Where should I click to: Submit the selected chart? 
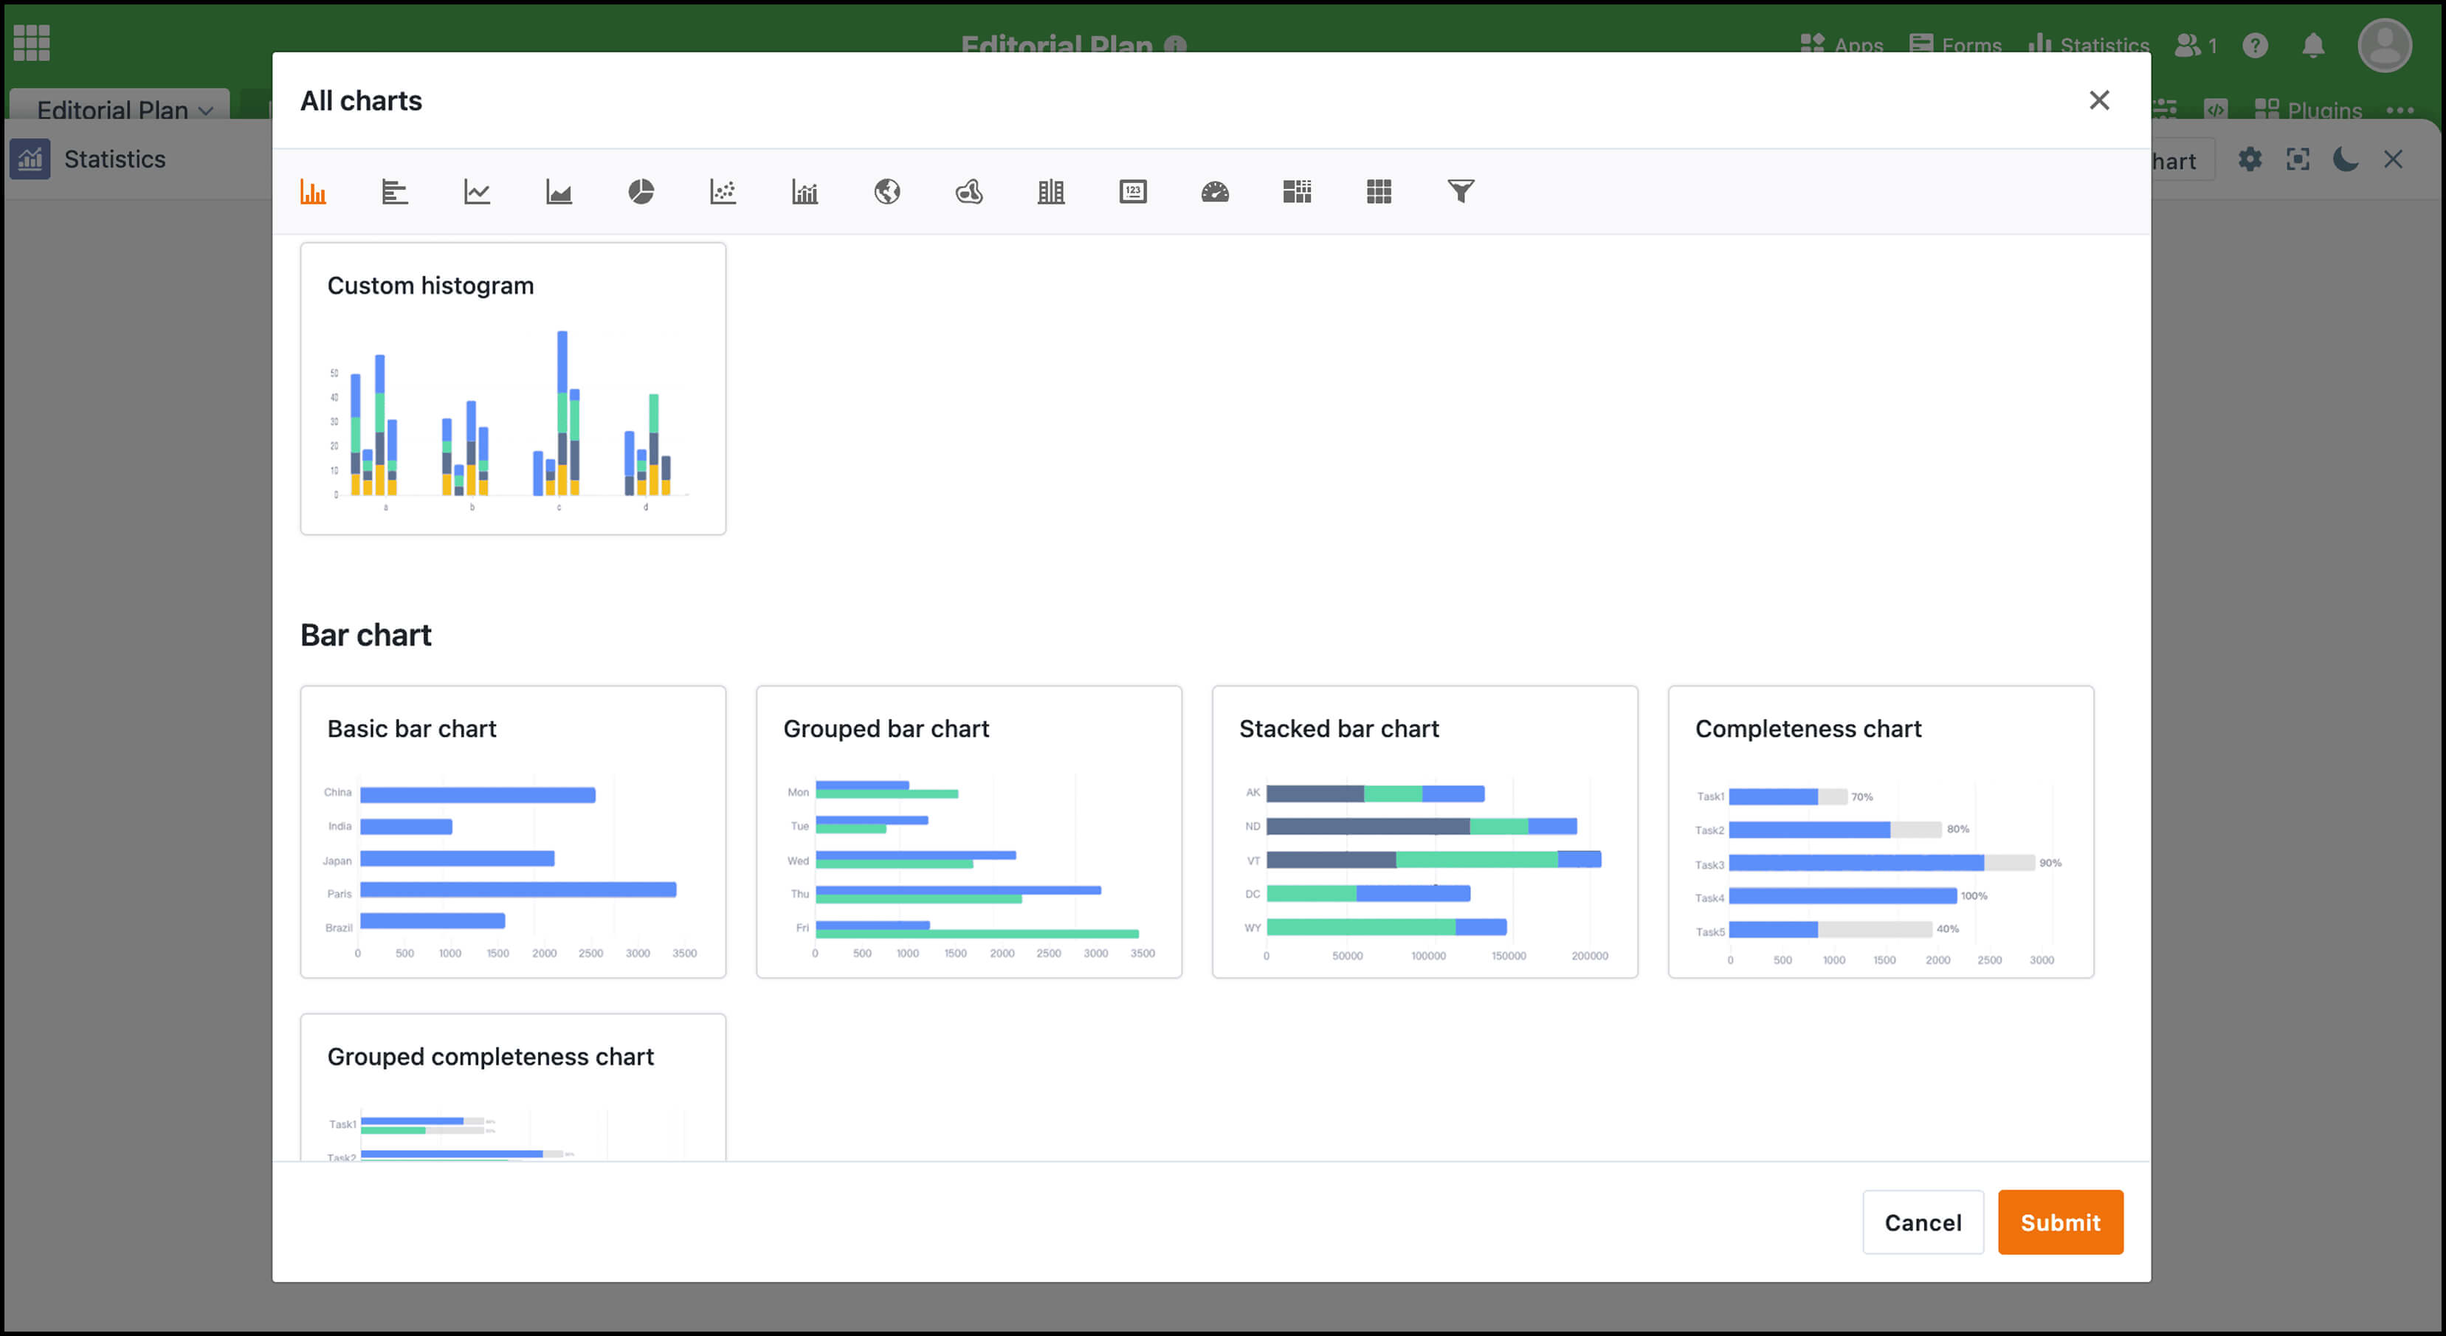[2061, 1222]
